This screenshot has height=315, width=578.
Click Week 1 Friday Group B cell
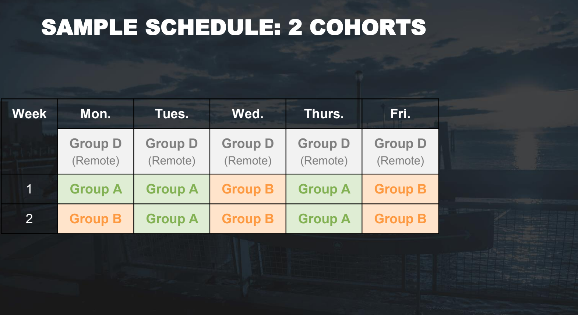(400, 189)
